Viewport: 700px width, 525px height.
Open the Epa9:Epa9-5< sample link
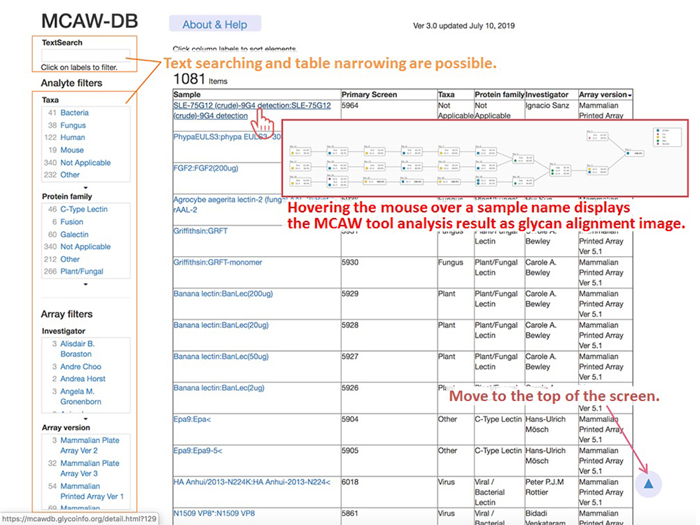click(198, 451)
